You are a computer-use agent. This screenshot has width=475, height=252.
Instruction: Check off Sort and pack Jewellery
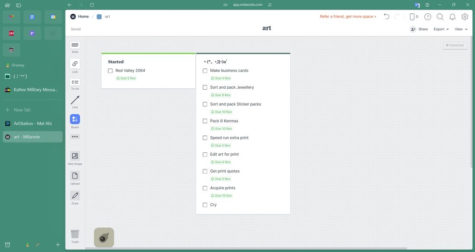[x=205, y=87]
